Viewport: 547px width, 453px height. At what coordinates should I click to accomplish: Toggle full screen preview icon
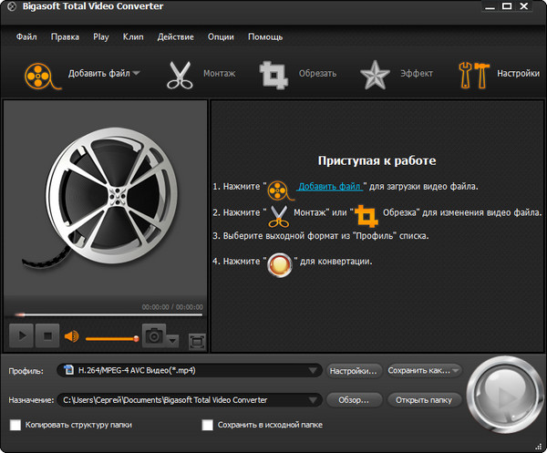click(195, 341)
